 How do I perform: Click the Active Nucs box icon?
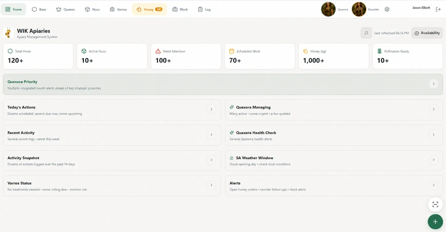84,51
